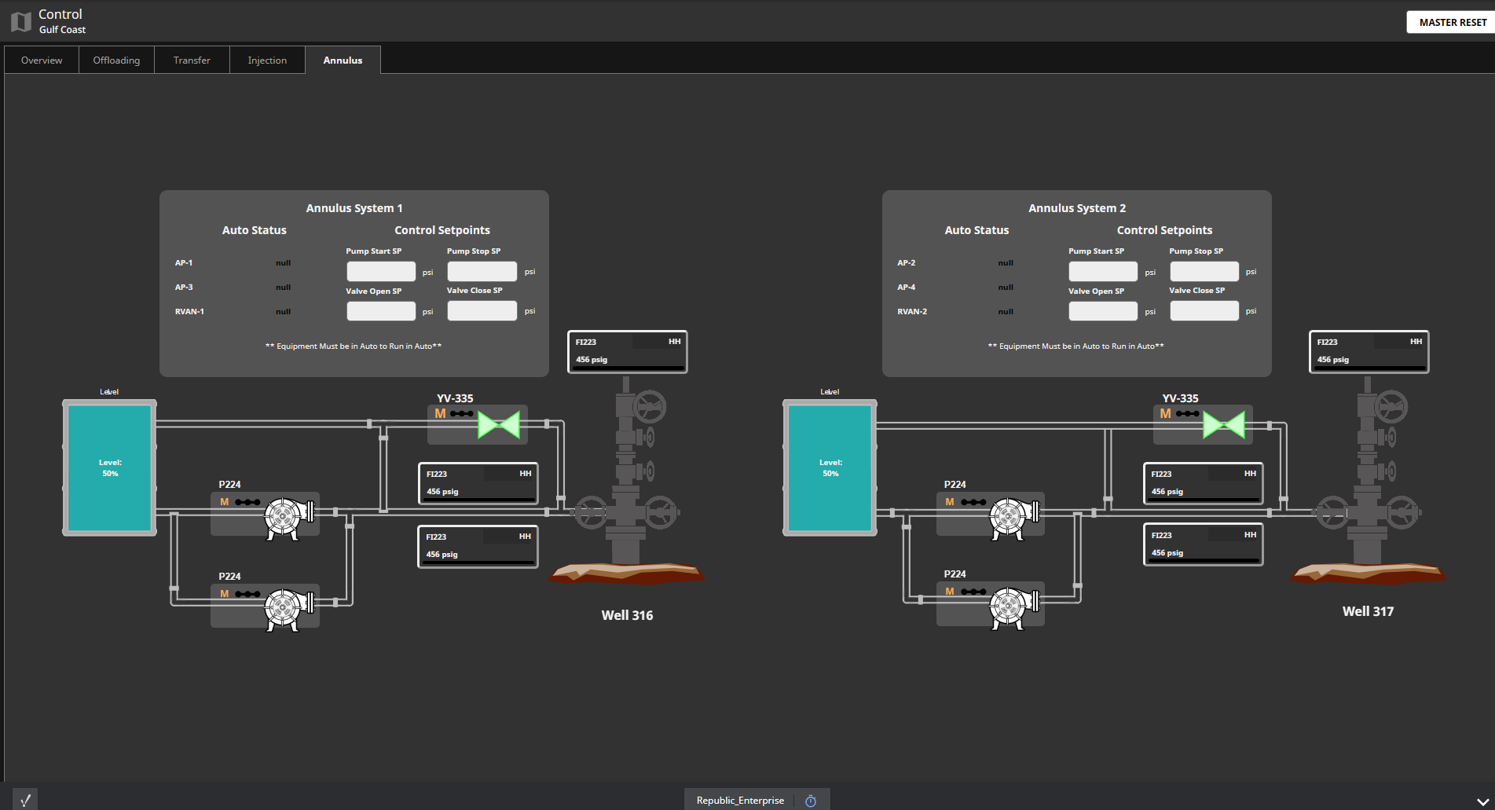1495x810 pixels.
Task: Expand the bottom-right chevron arrow
Action: coord(1482,801)
